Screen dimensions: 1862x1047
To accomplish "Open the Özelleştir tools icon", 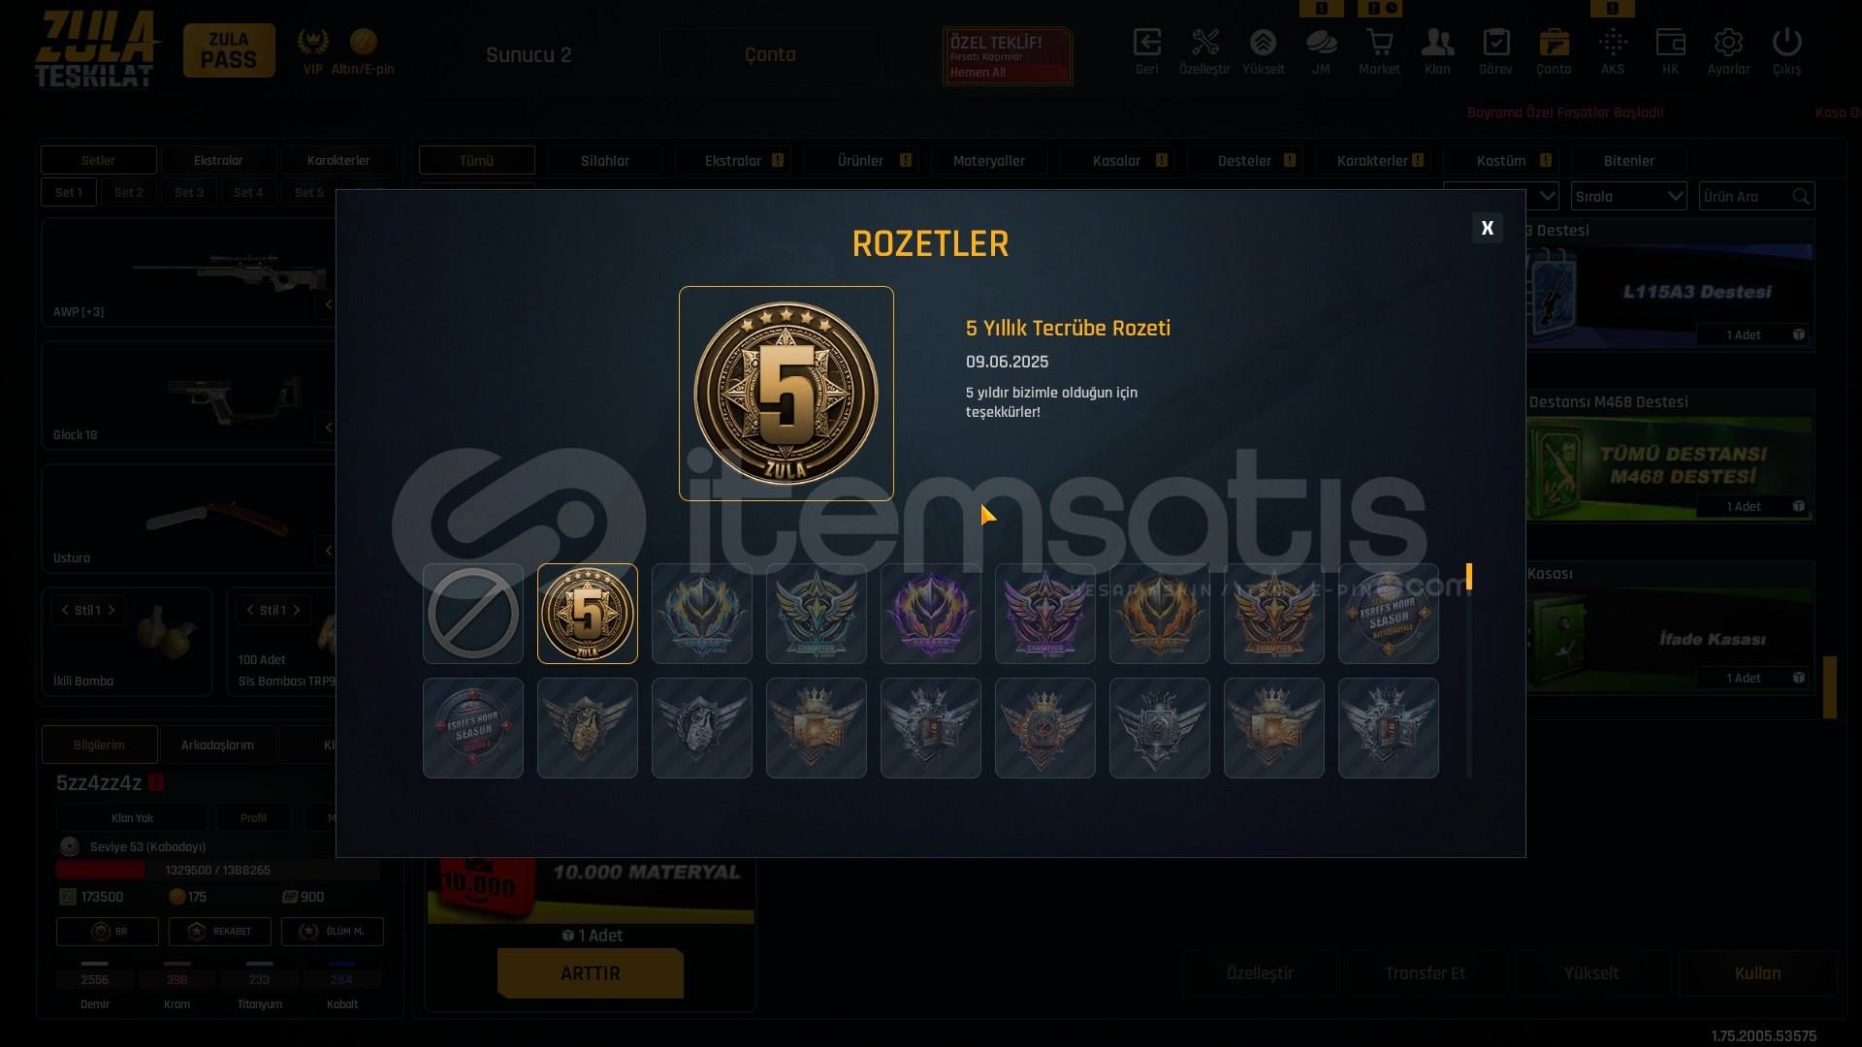I will click(x=1204, y=51).
